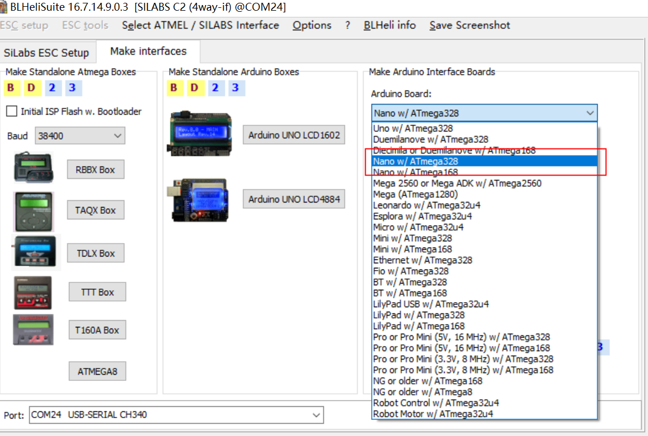Screen dimensions: 648x436
Task: Select Ethernet w/ ATmega328 from list
Action: pyautogui.click(x=485, y=260)
